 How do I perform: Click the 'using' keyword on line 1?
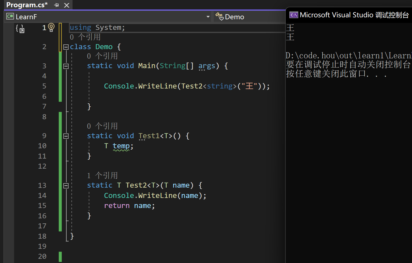pyautogui.click(x=80, y=27)
